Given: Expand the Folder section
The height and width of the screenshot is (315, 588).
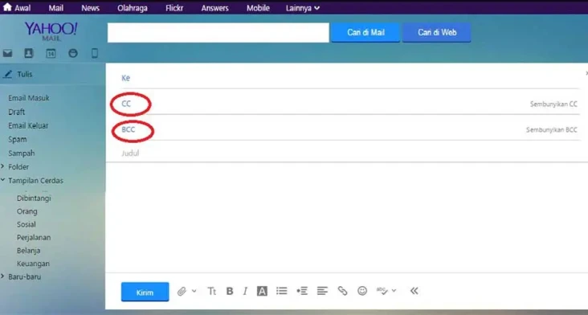Looking at the screenshot, I should pyautogui.click(x=2, y=166).
